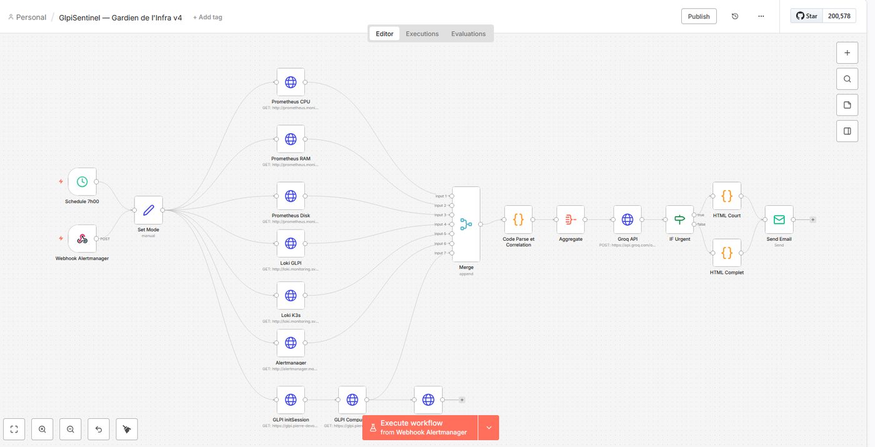This screenshot has width=875, height=447.
Task: Select the Alertmanager HTTP request node
Action: point(291,343)
